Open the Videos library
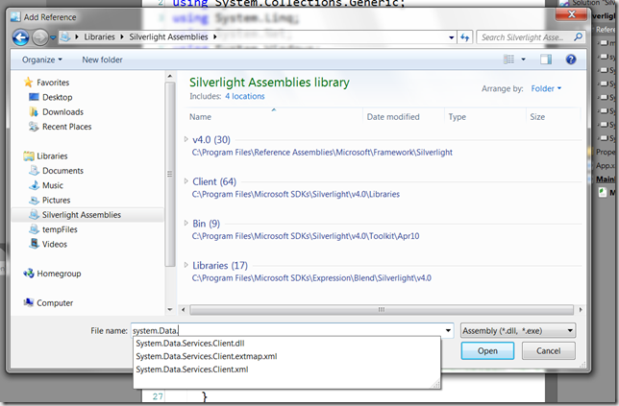 (55, 244)
